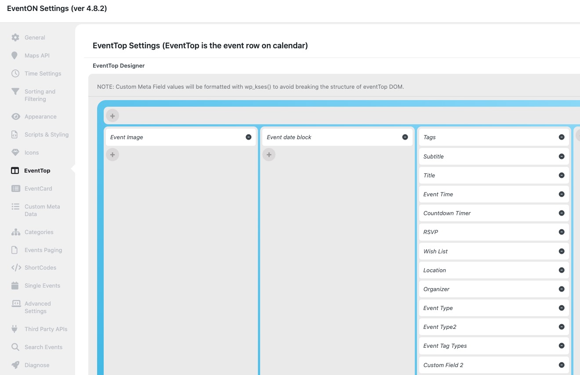580x375 pixels.
Task: Remove Countdown Timer field with minus icon
Action: click(562, 213)
